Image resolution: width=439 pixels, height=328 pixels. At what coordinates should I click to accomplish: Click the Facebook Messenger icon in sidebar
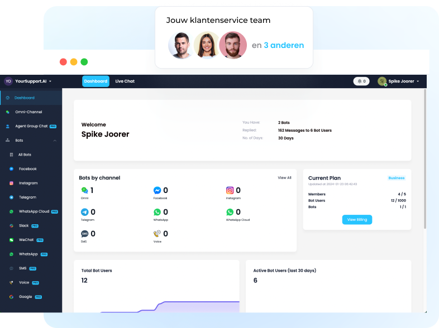click(x=11, y=169)
